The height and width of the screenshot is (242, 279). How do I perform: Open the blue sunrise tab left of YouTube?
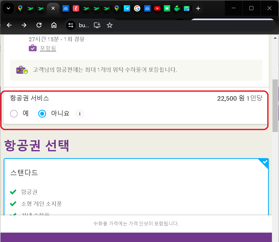pyautogui.click(x=147, y=8)
